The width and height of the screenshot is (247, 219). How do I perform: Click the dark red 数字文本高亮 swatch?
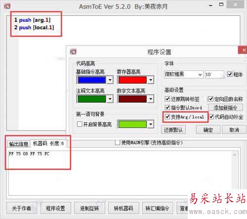[132, 99]
